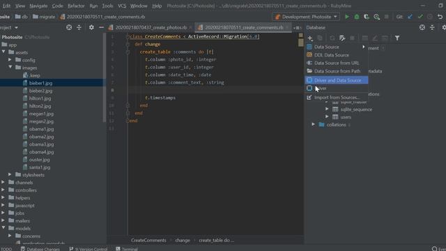Expand the sqlite_sequence table node
The image size is (446, 251).
pyautogui.click(x=327, y=109)
